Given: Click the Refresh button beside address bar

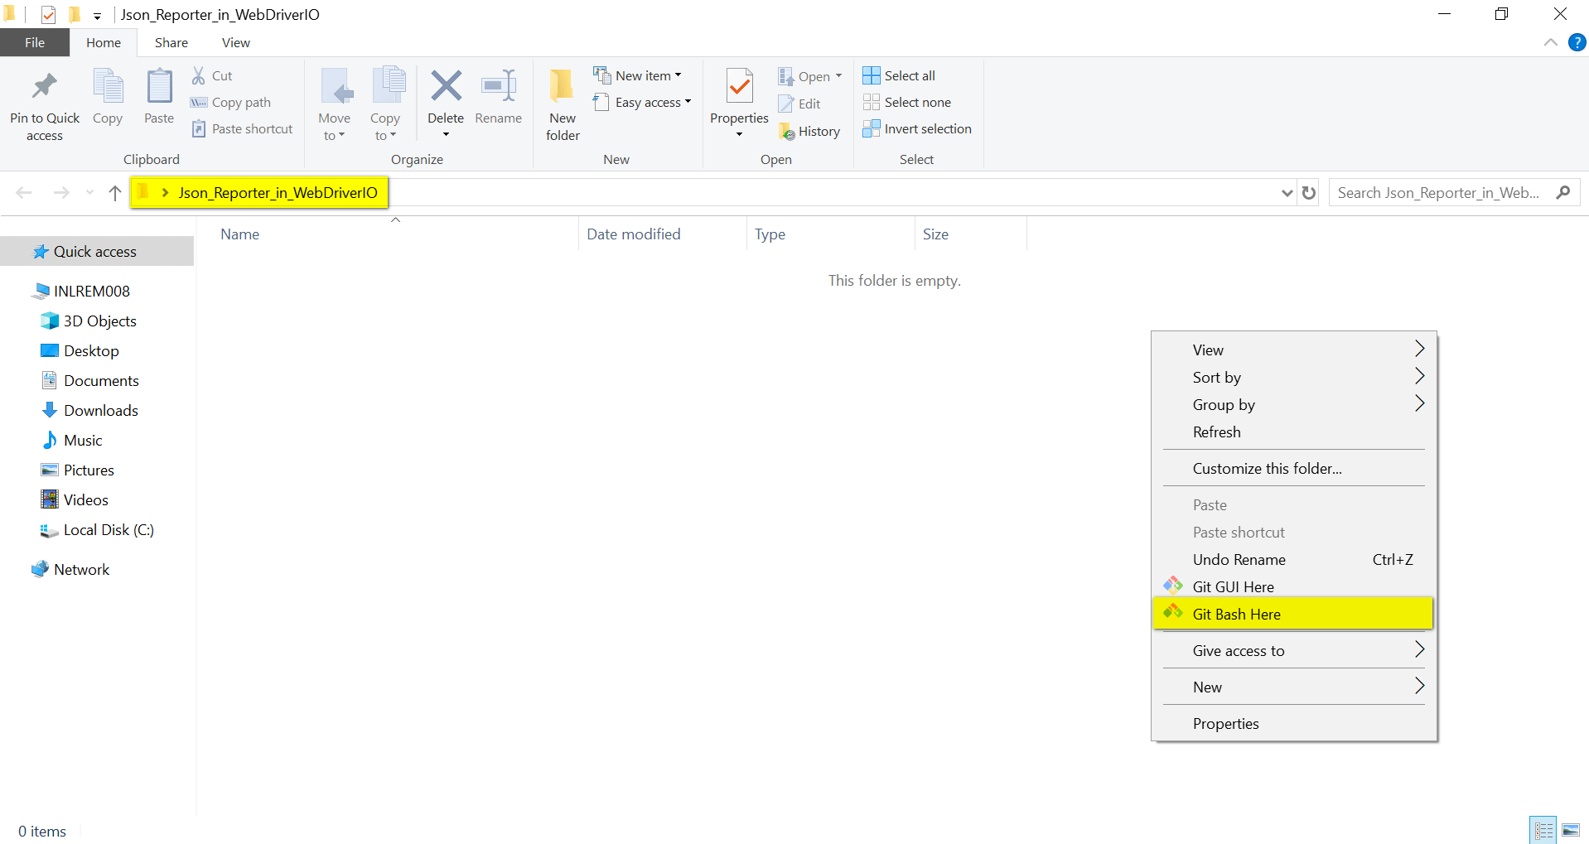Looking at the screenshot, I should click(1309, 193).
